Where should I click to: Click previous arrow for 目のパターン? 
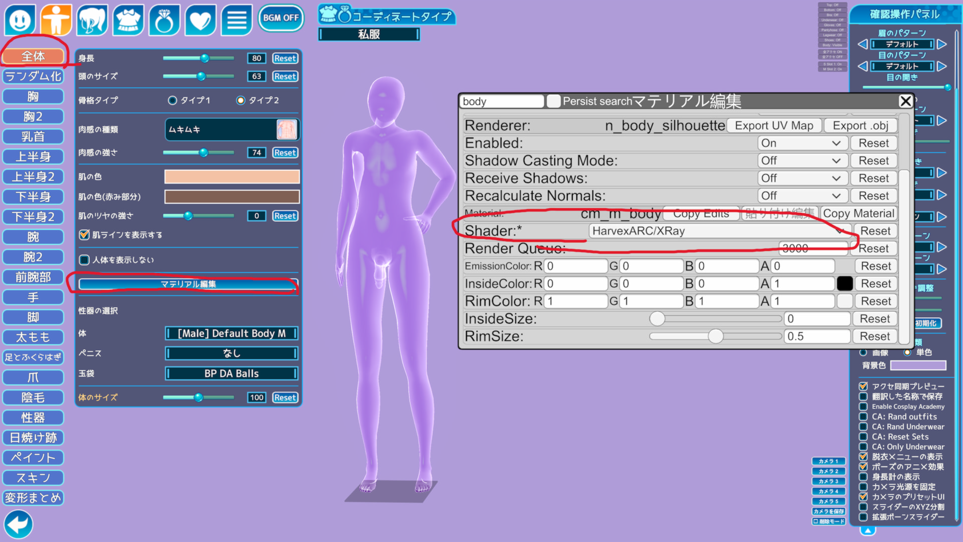click(x=862, y=66)
